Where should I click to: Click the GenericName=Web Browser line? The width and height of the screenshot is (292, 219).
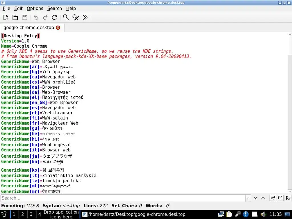tap(31, 62)
